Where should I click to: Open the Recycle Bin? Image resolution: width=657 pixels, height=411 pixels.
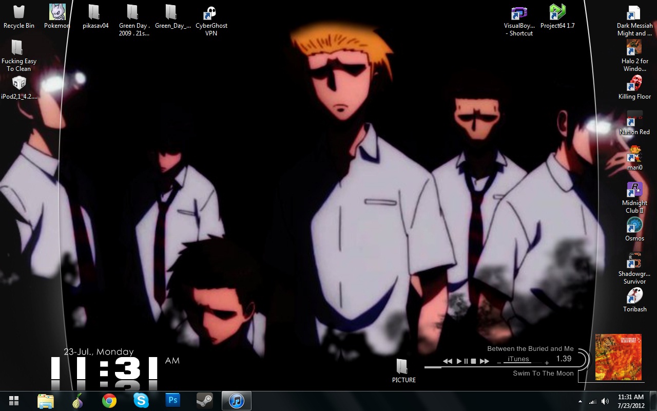point(19,12)
